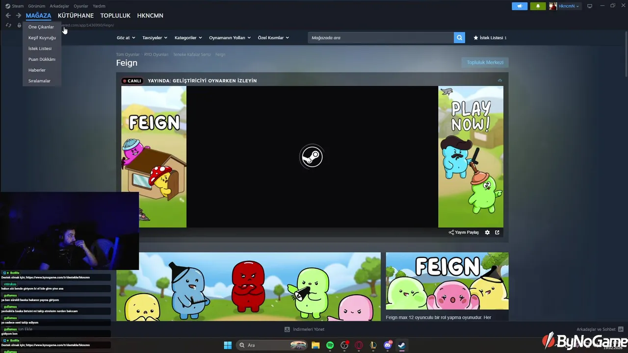This screenshot has height=353, width=628.
Task: Go back with the left arrow
Action: click(8, 16)
